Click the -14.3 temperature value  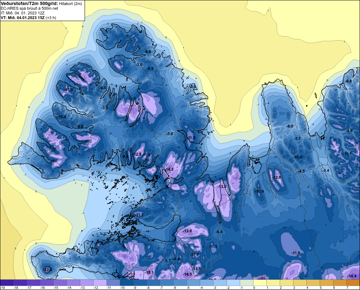pos(169,169)
